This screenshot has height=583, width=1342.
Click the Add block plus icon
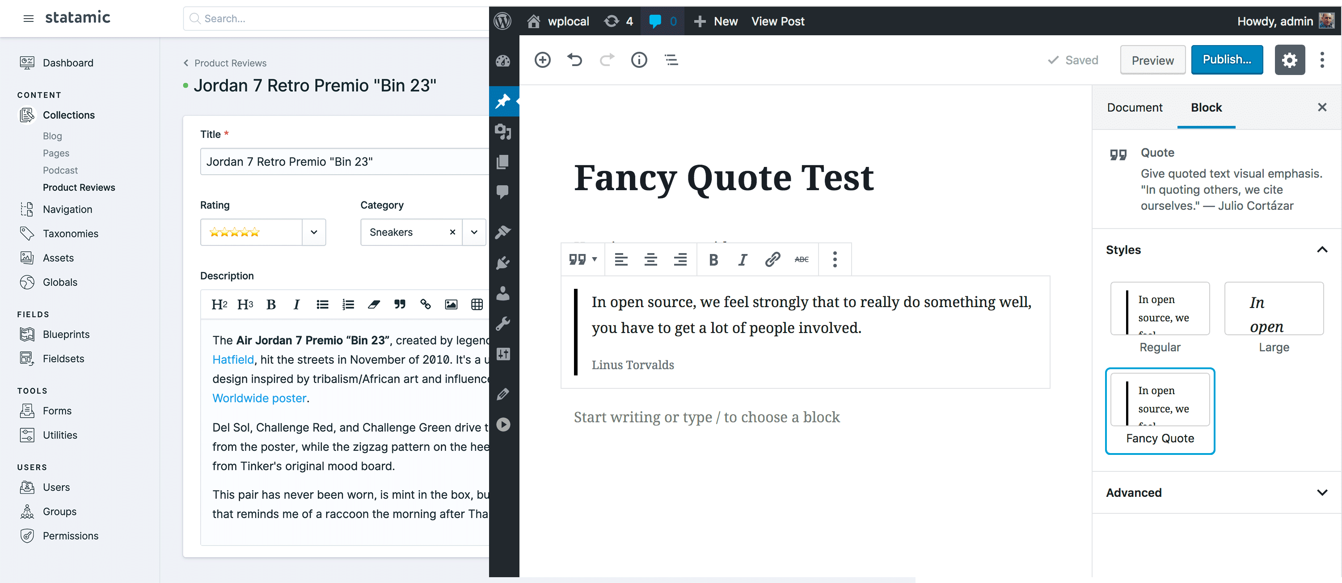tap(542, 60)
